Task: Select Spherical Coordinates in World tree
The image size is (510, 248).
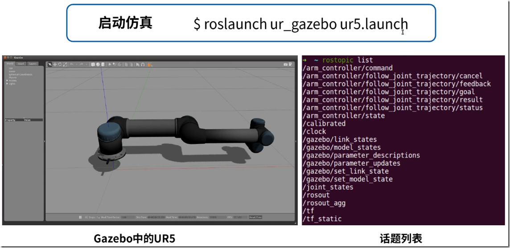Action: (x=21, y=74)
